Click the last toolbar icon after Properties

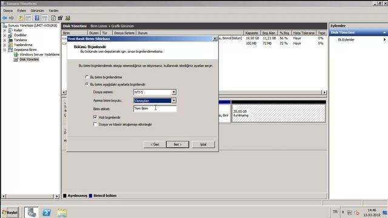pos(67,18)
